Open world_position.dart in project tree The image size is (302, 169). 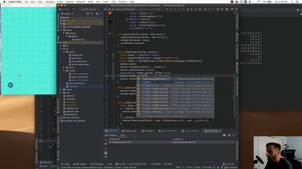(79, 64)
